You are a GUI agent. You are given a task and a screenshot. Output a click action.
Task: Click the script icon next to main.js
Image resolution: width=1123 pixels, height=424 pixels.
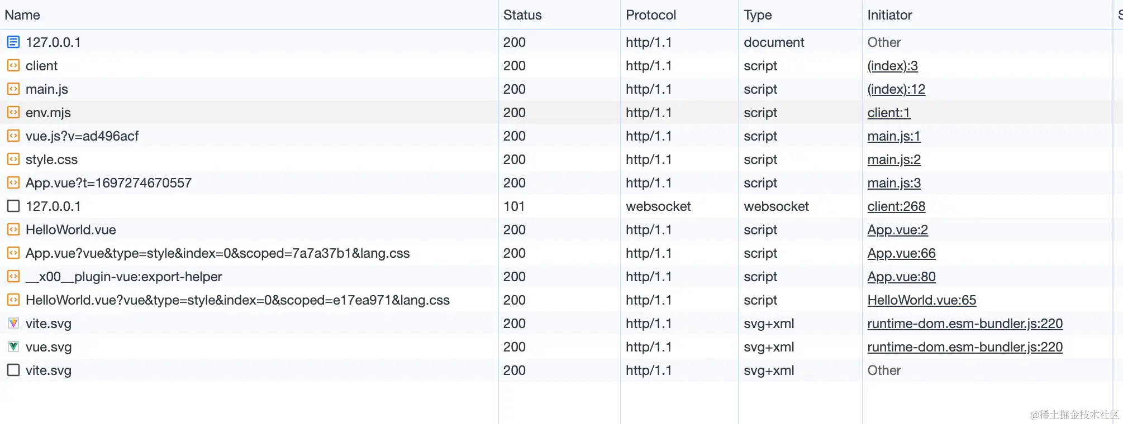[13, 89]
